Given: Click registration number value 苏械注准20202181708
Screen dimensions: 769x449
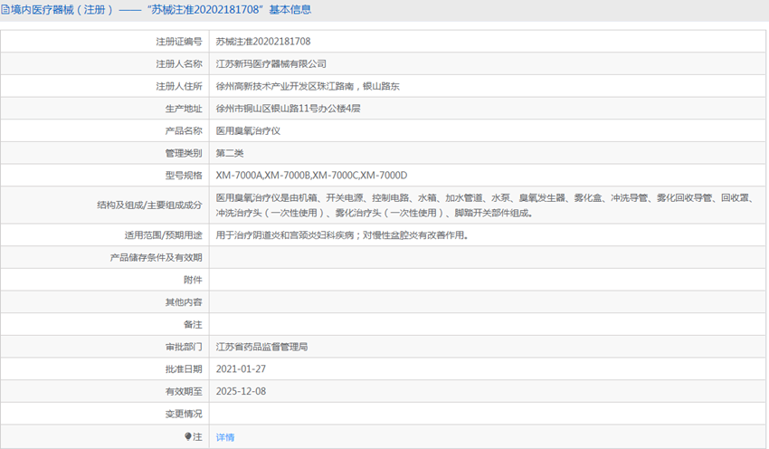Looking at the screenshot, I should (263, 42).
